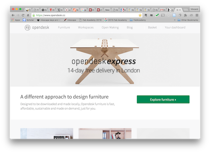Open the first product thumbnail with speaker
210x153 pixels.
pyautogui.click(x=47, y=134)
